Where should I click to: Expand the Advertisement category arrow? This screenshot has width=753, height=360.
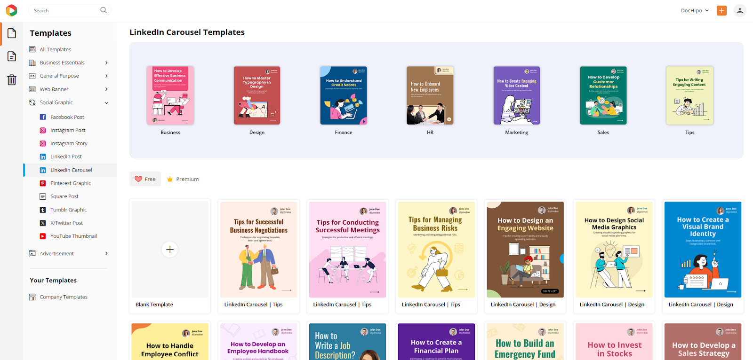pos(106,254)
